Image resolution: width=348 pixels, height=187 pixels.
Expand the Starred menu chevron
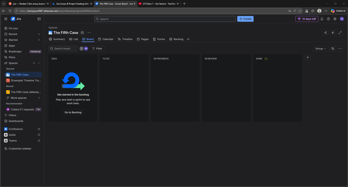click(39, 40)
